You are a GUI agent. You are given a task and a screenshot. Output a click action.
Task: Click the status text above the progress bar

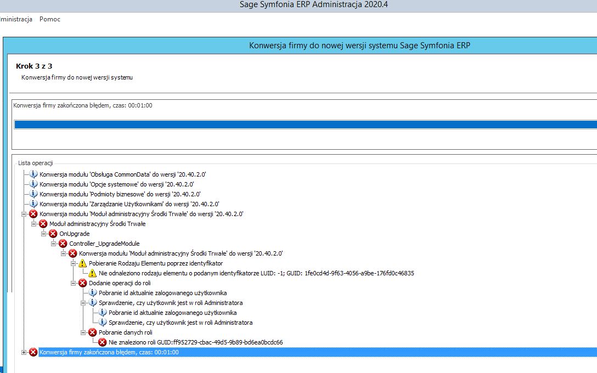click(83, 105)
